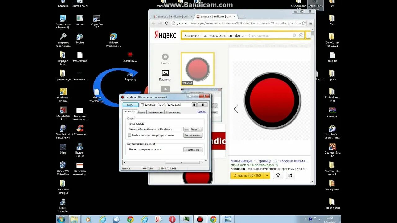Click the Bandicam scrollbar left arrow
This screenshot has width=397, height=223.
coord(124,162)
